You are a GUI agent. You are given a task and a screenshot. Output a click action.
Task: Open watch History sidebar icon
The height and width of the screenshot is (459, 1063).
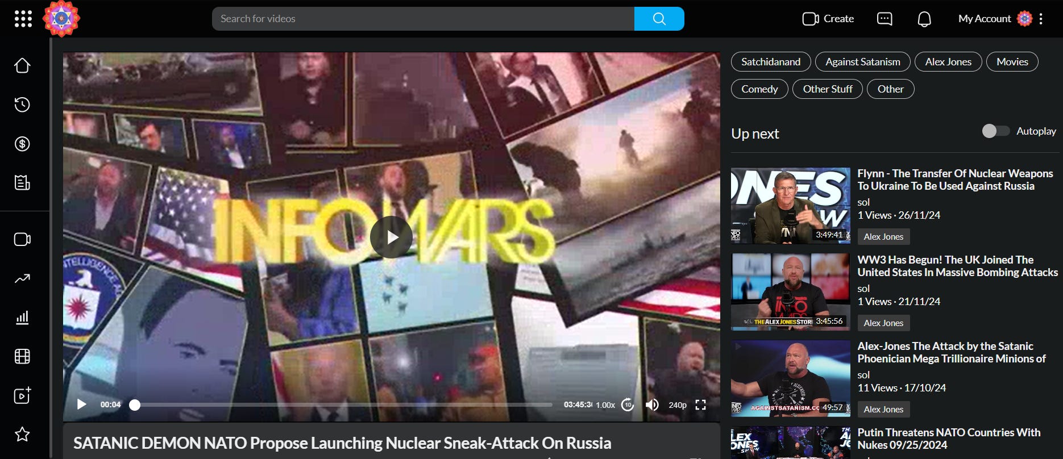coord(22,105)
